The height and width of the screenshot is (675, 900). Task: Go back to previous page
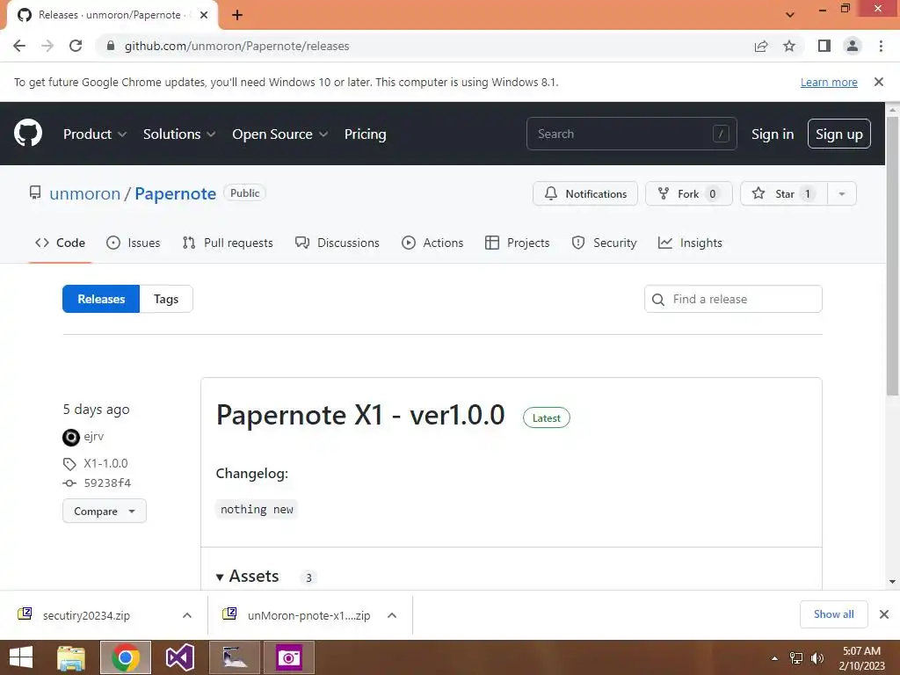click(x=19, y=46)
